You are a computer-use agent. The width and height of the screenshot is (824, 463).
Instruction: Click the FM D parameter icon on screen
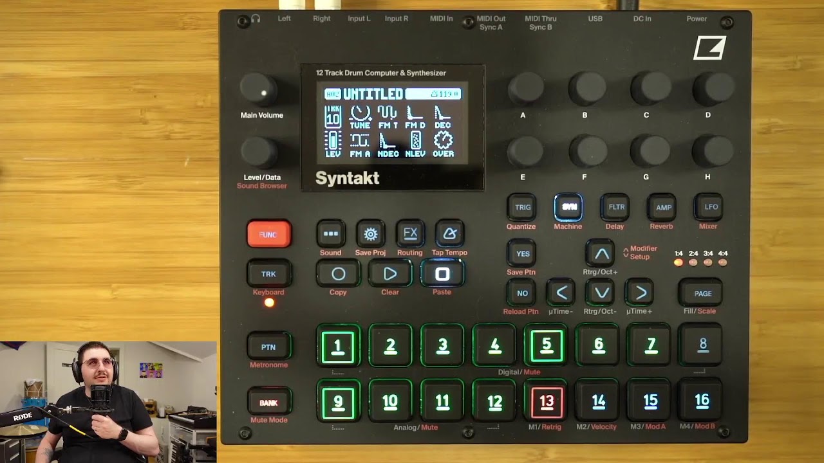click(x=415, y=117)
